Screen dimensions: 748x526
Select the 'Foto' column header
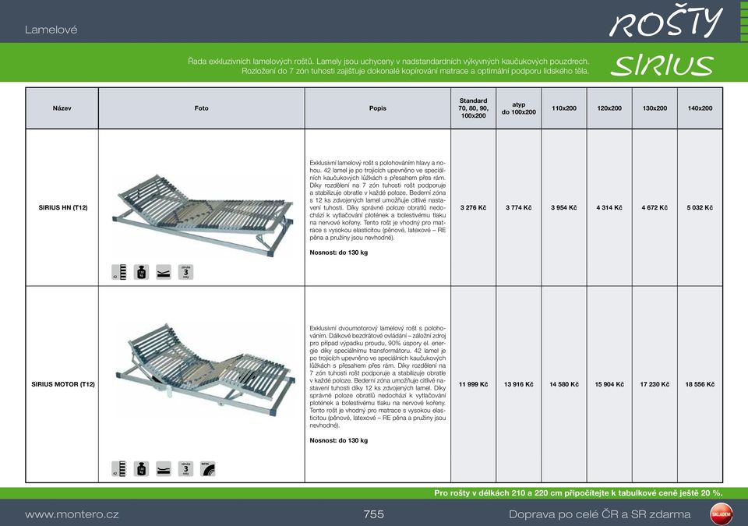(201, 108)
